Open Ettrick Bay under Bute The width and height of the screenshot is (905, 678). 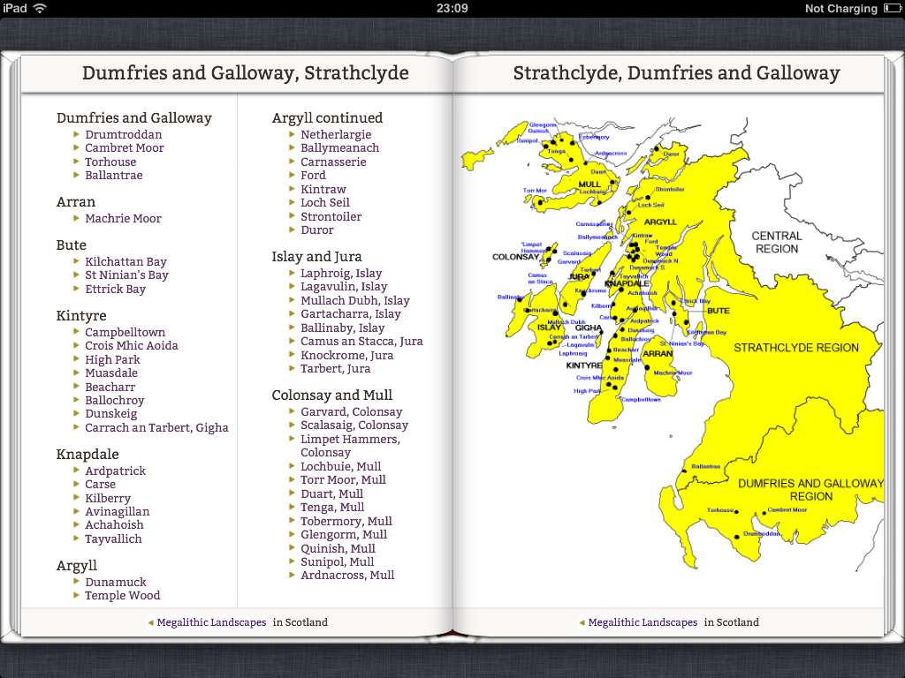click(116, 289)
